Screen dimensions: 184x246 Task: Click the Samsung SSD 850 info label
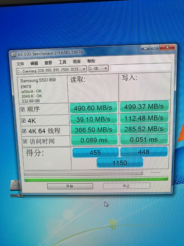coord(38,80)
